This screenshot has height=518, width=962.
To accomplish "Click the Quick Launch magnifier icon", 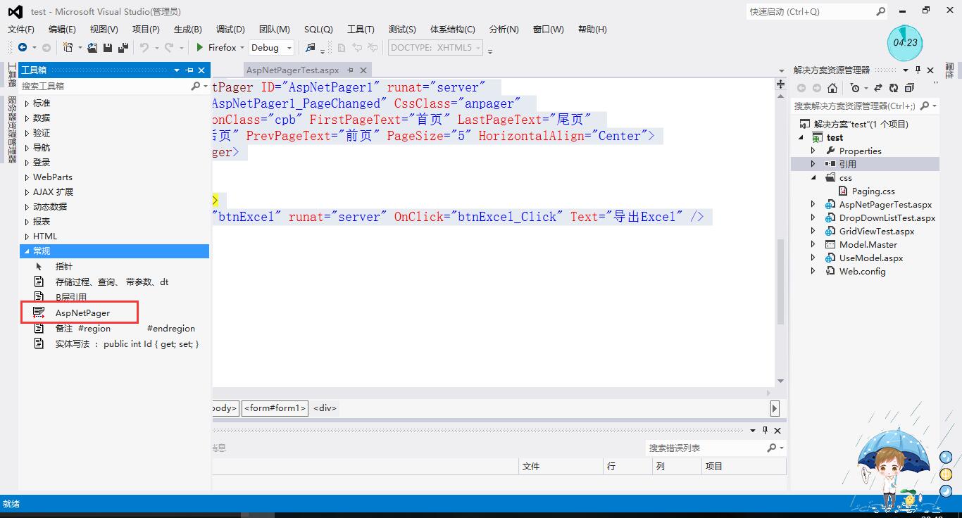I will click(881, 11).
